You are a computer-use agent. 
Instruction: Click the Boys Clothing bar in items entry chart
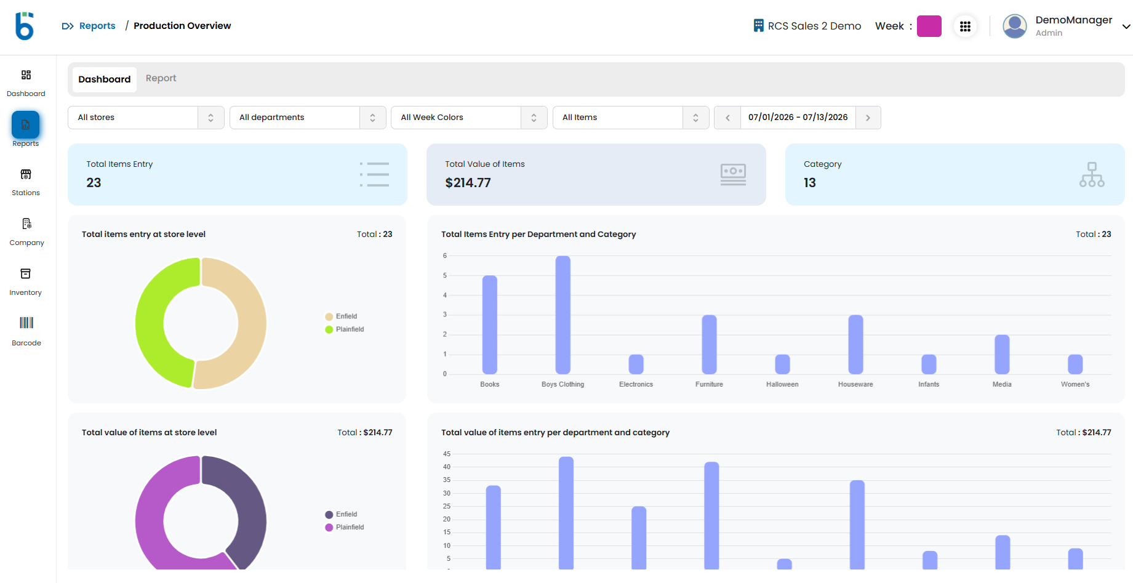pos(563,315)
